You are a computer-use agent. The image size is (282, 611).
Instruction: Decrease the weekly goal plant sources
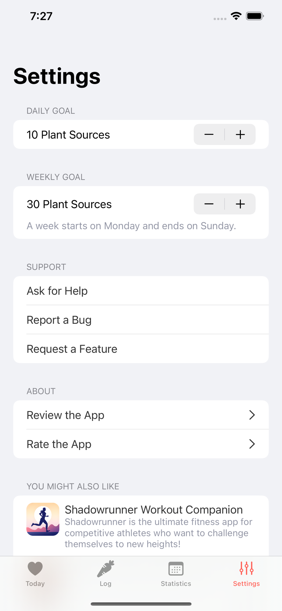coord(209,204)
